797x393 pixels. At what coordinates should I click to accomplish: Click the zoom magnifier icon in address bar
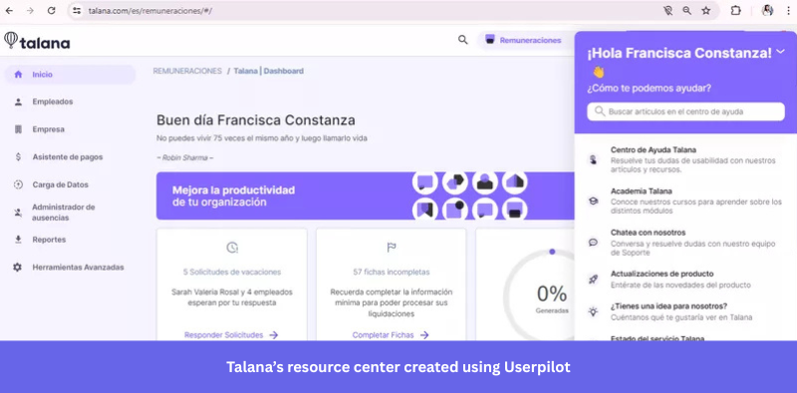coord(686,11)
